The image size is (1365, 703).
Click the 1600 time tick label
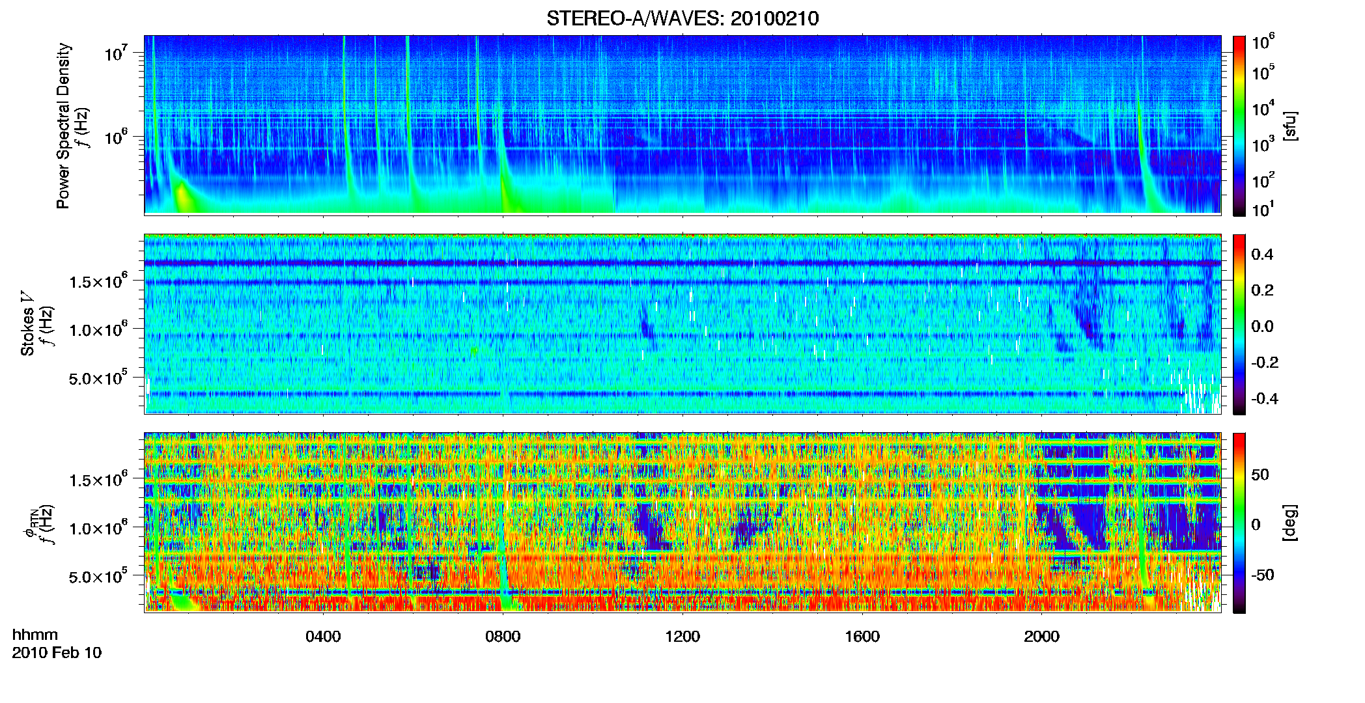point(862,636)
